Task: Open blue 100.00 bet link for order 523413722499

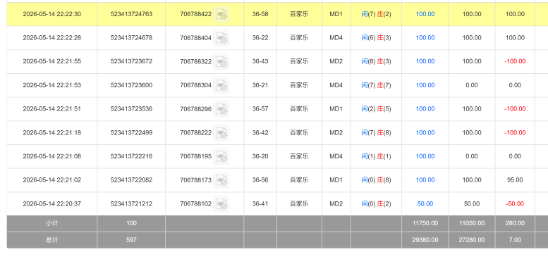Action: click(425, 132)
